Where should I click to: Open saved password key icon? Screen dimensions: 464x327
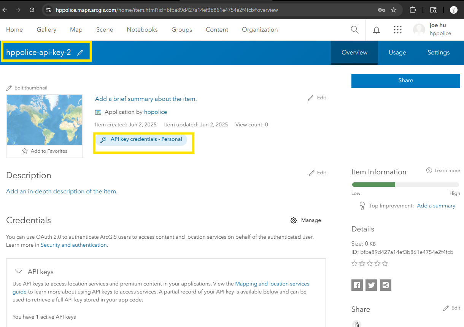tap(381, 10)
